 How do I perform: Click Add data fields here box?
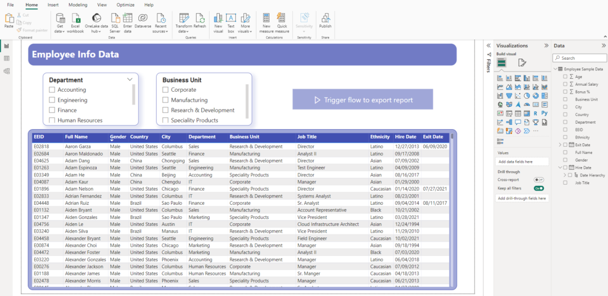coord(522,161)
